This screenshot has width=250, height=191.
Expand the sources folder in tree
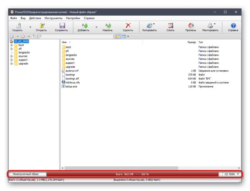[x=12, y=56]
